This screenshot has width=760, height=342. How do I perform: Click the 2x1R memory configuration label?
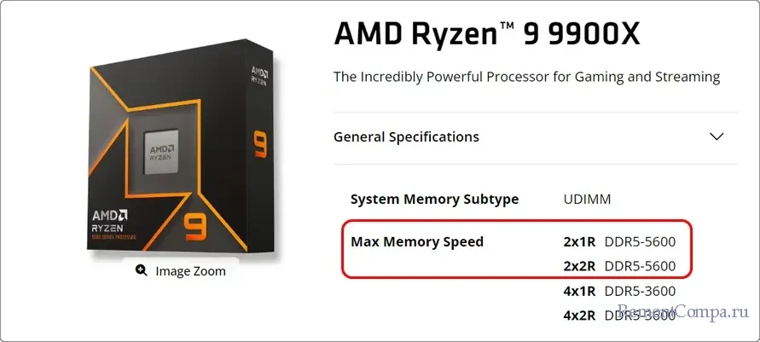[580, 241]
